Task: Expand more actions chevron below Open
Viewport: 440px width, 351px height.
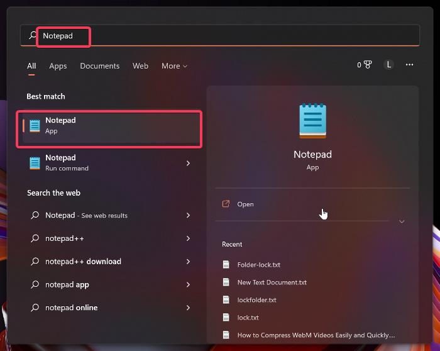Action: [x=402, y=221]
